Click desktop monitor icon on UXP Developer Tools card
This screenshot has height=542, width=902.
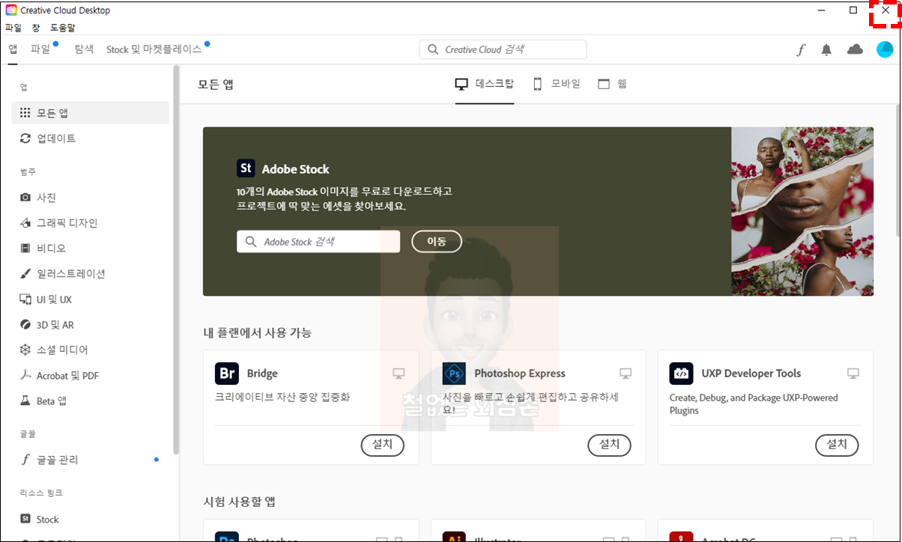point(853,373)
